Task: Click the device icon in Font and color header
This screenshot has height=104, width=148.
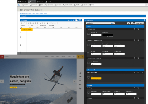Action: click(138, 29)
